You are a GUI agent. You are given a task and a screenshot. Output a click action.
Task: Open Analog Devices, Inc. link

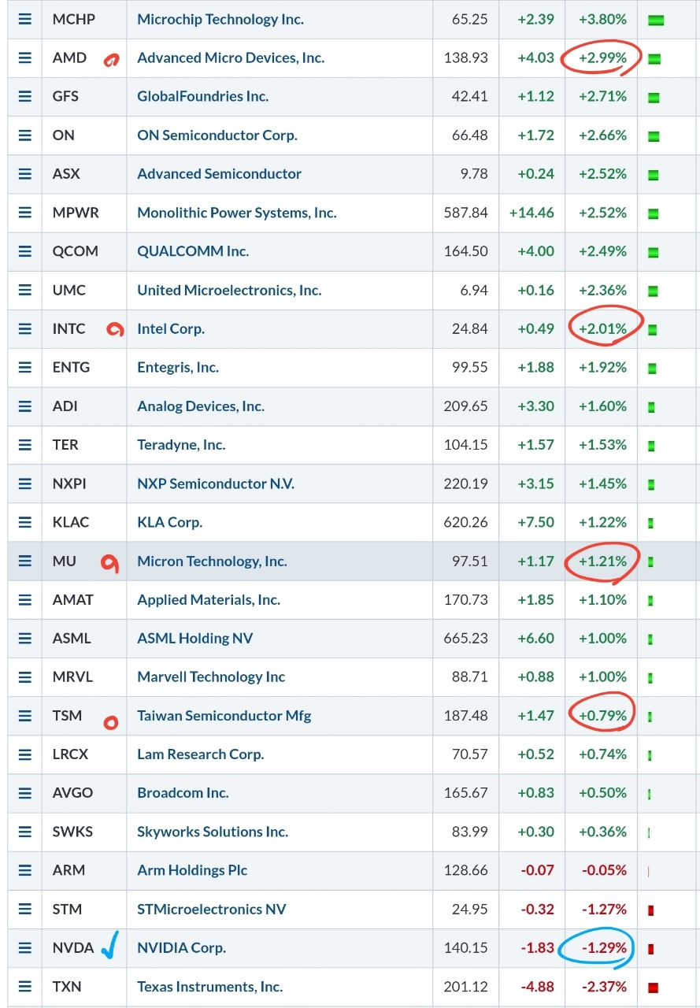[201, 406]
